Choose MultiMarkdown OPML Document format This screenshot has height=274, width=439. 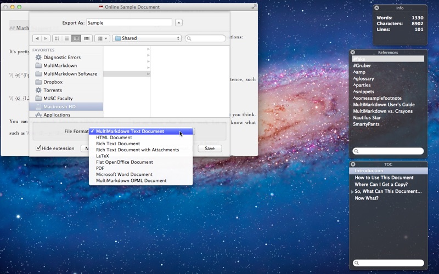click(141, 180)
